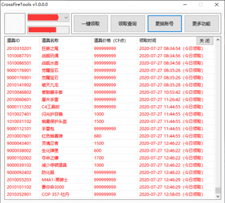
Task: Select item name 夺命之镰
Action: [50, 158]
